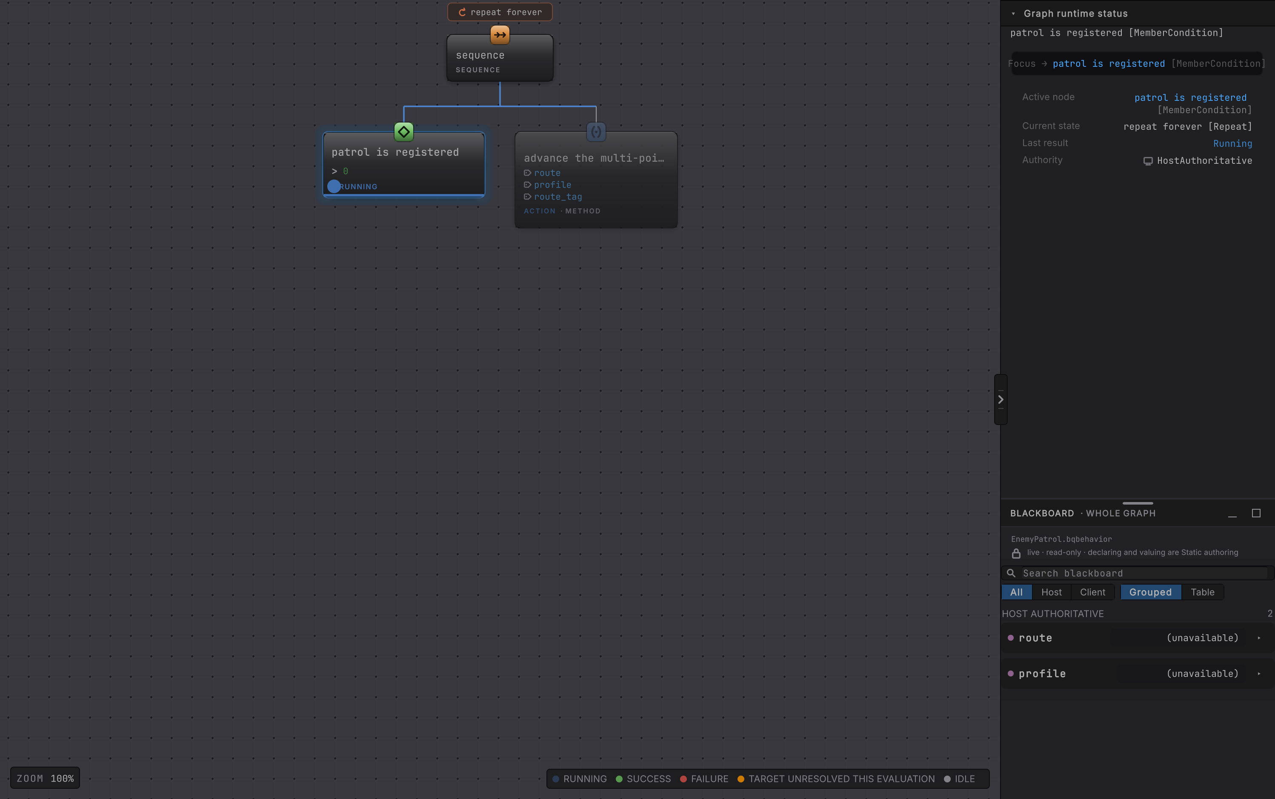Select the Client filter tab
The image size is (1275, 799).
coord(1092,592)
